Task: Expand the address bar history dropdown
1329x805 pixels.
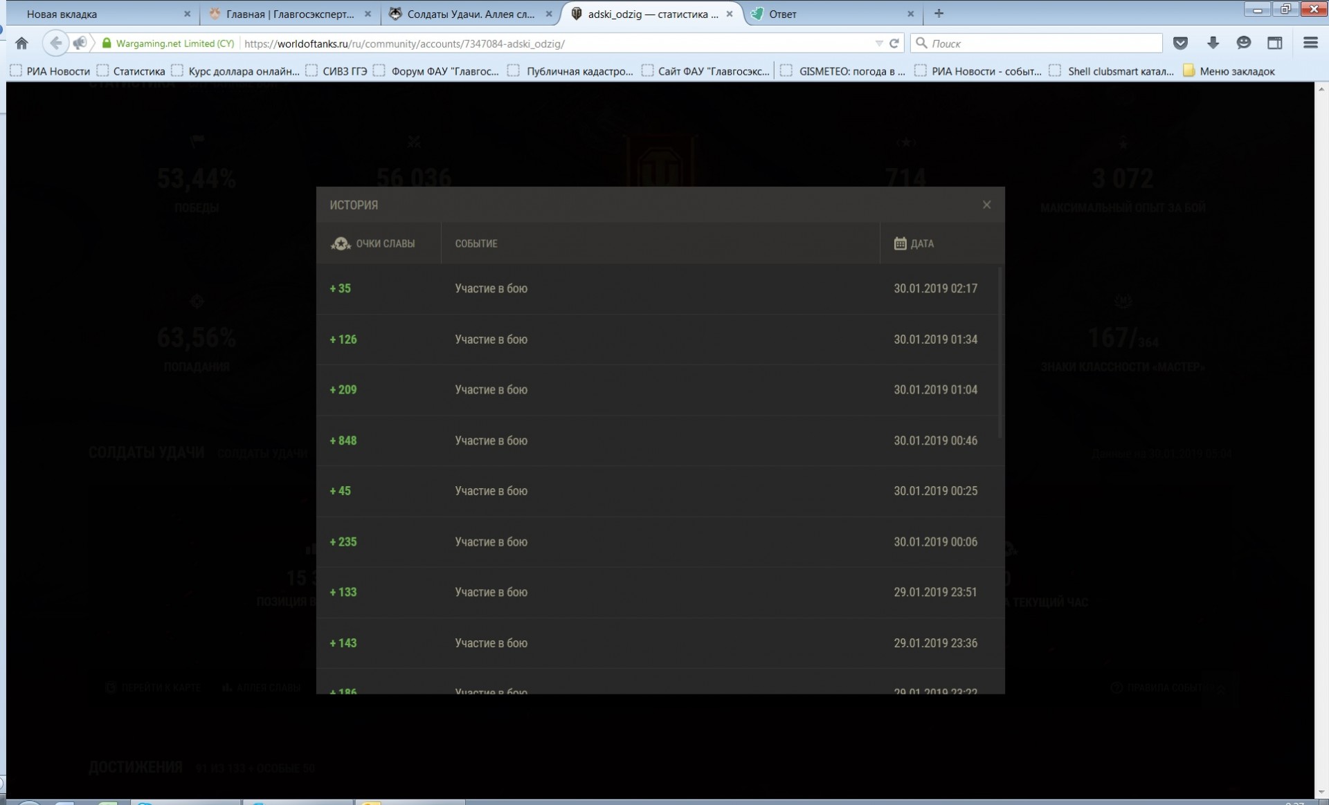Action: [878, 43]
